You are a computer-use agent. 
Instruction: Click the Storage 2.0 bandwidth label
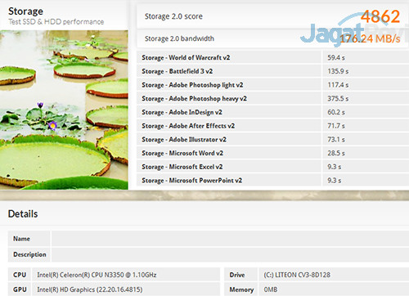179,38
